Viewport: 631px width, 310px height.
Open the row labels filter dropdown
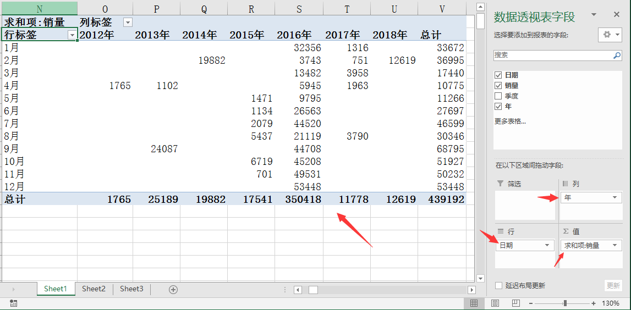(72, 35)
